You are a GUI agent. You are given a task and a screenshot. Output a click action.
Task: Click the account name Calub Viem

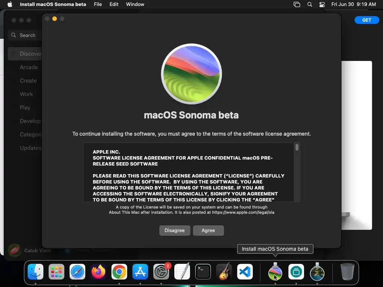(x=38, y=250)
